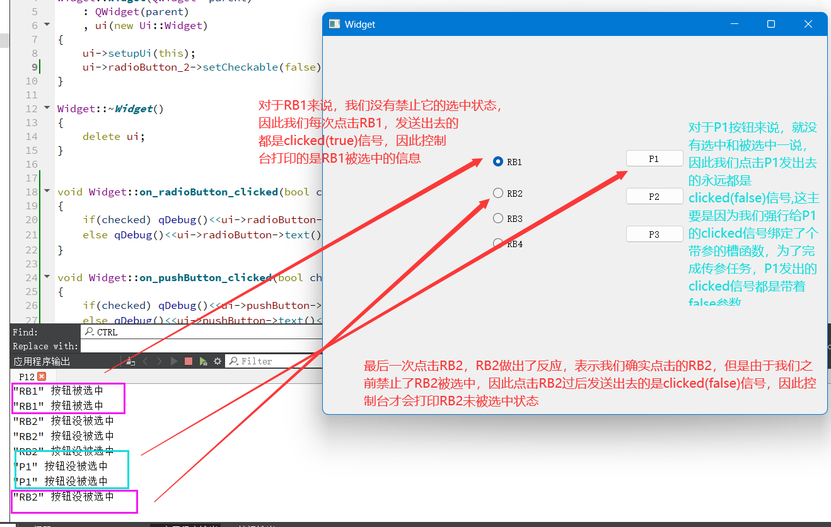This screenshot has height=527, width=831.
Task: Click the 'ui->setupUi(this);' code line
Action: (x=139, y=53)
